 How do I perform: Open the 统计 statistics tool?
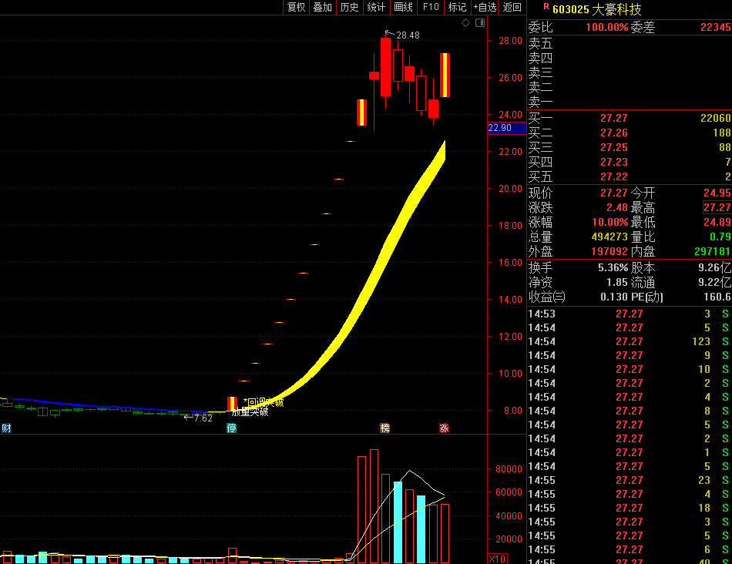tap(376, 7)
